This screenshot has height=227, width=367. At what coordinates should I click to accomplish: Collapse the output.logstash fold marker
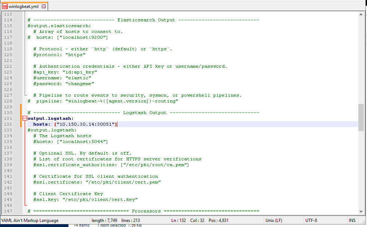(x=25, y=118)
